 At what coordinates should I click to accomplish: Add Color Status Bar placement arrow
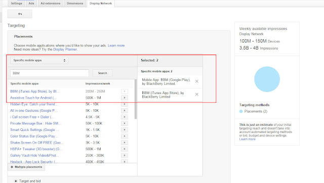coord(125,136)
